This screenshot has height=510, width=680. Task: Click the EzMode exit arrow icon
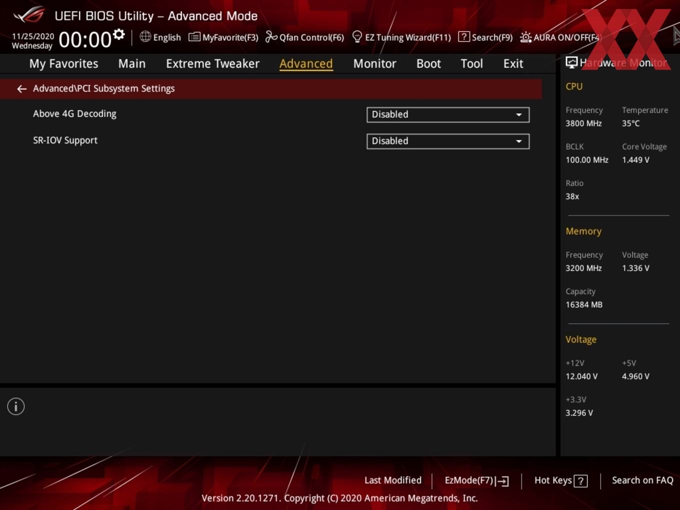502,481
